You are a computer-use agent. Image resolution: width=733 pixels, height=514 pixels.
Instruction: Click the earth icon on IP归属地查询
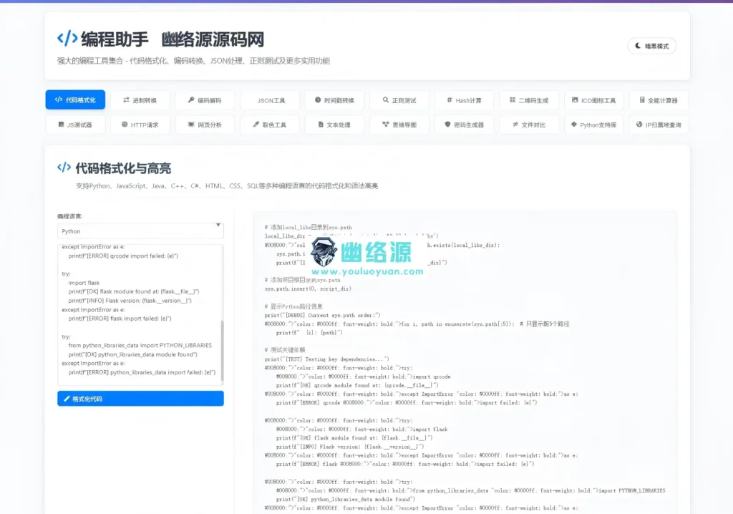pyautogui.click(x=639, y=125)
